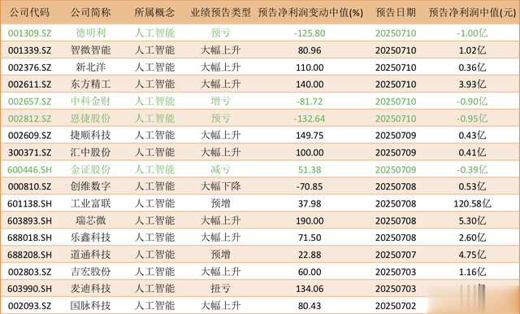Click the 149.75 value for 捷顺科技
The height and width of the screenshot is (314, 520).
[x=310, y=135]
